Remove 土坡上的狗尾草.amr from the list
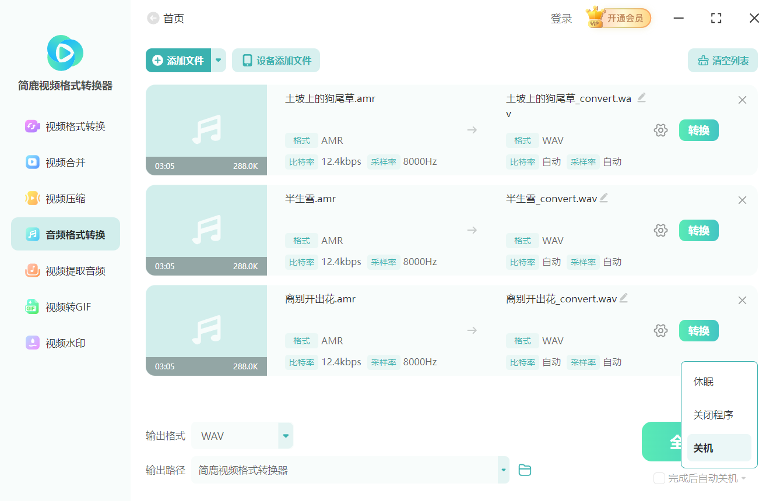The height and width of the screenshot is (501, 773). click(742, 100)
